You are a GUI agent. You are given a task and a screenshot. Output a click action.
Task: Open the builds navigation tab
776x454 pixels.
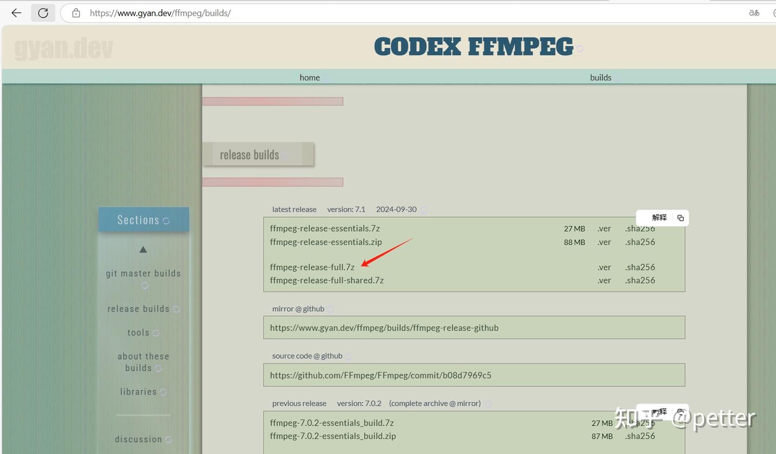(601, 78)
